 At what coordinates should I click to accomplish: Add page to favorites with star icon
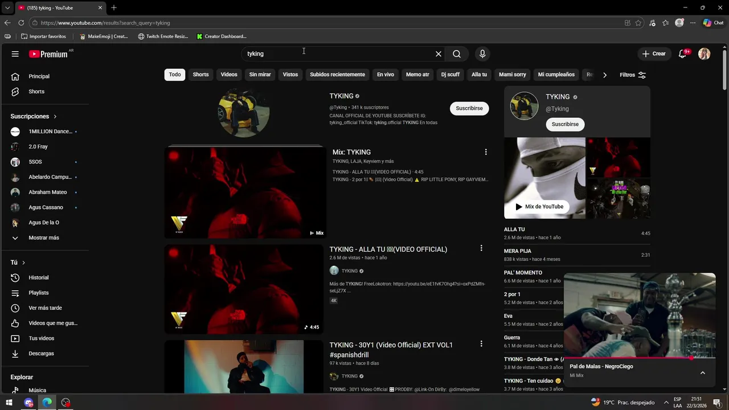click(x=638, y=23)
